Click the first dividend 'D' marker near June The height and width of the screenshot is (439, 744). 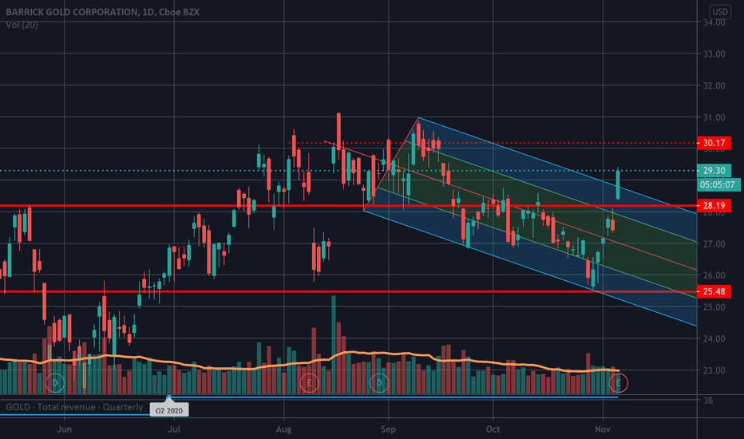coord(55,382)
